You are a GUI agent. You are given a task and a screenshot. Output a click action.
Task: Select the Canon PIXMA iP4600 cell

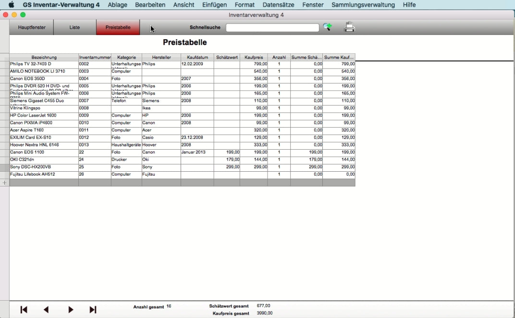pos(44,123)
